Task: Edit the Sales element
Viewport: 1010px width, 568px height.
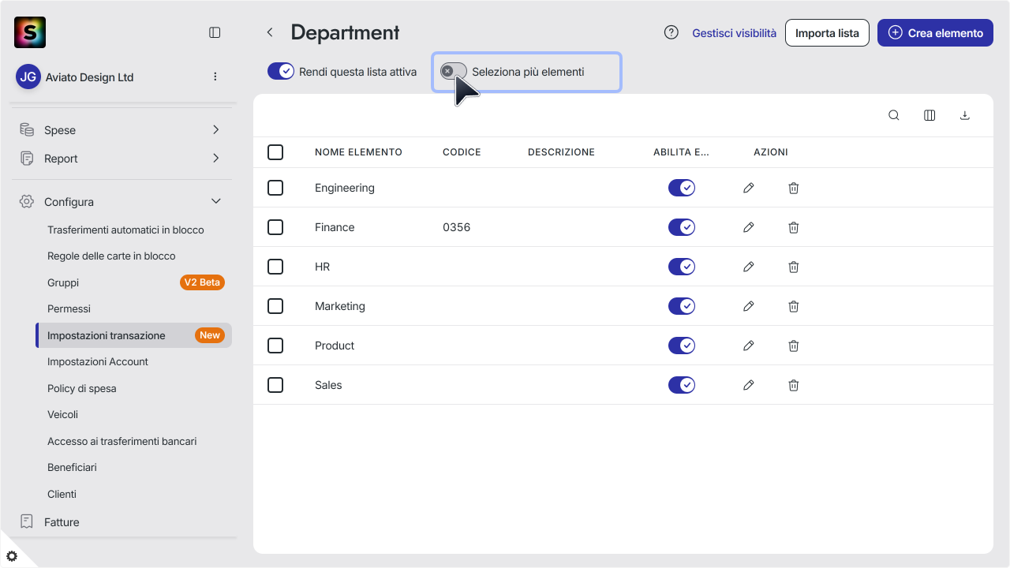Action: tap(749, 385)
